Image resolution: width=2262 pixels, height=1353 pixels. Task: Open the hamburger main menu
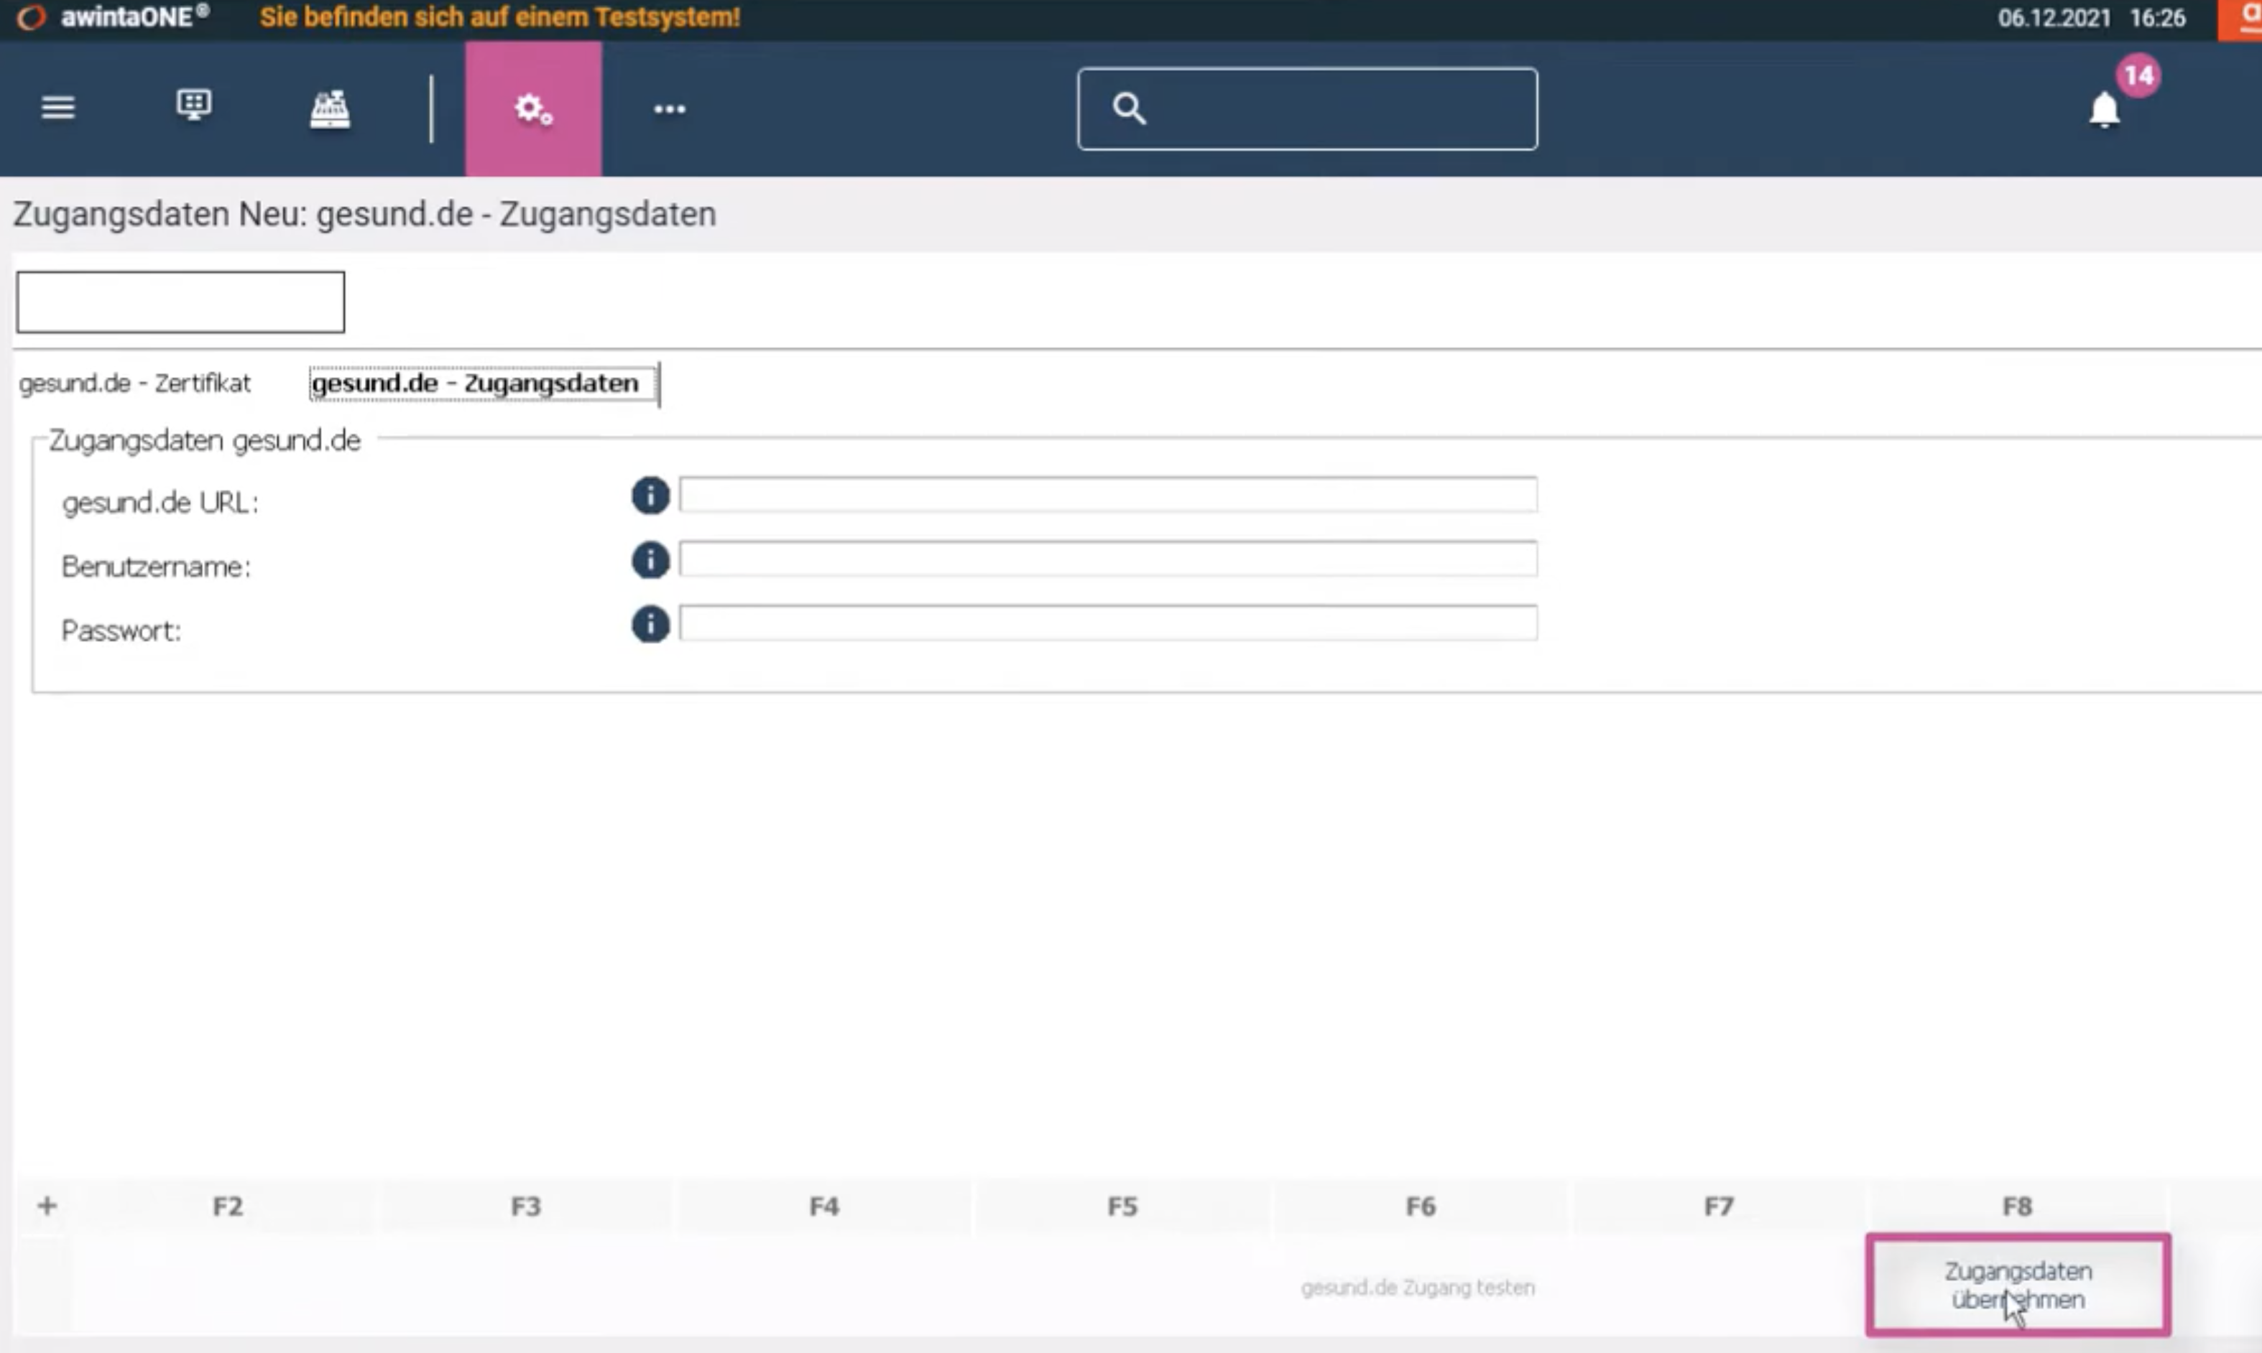(57, 108)
